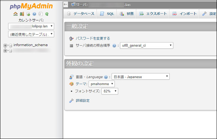Screen dimensions: 217x139
Task: Click the phpMyAdmin logo
Action: coord(31,6)
